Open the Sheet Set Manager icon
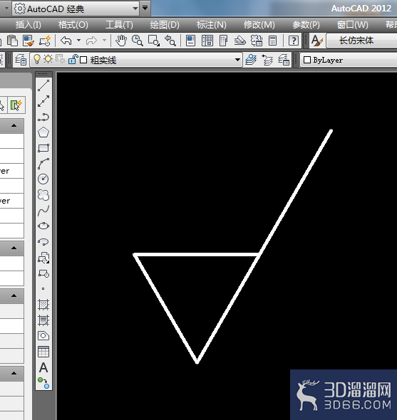397x420 pixels. [x=239, y=41]
